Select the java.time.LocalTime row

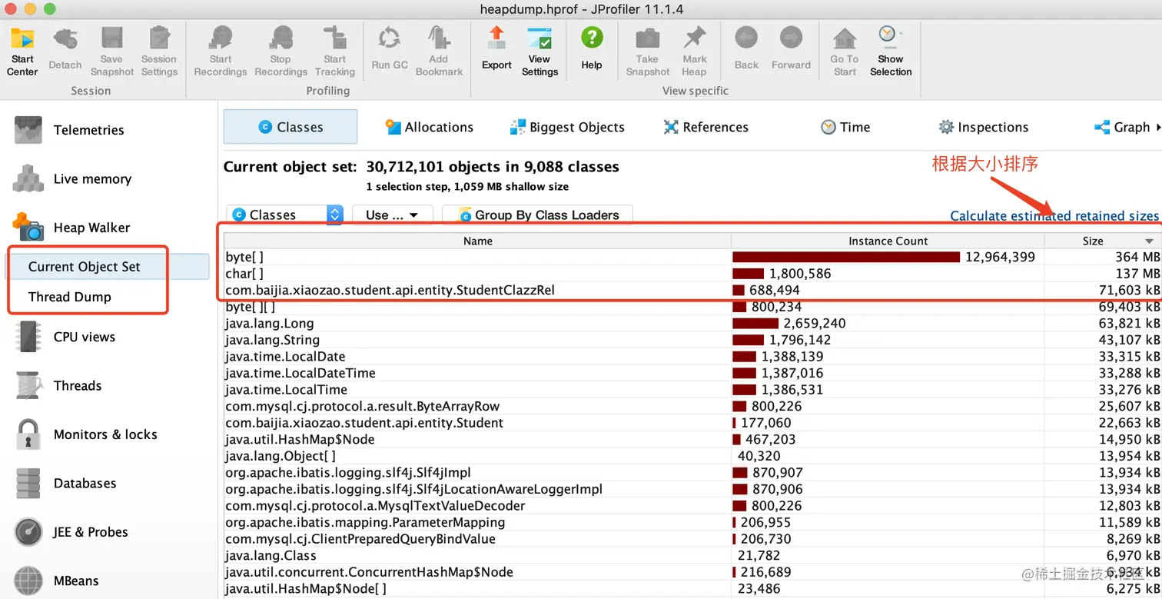coord(692,390)
